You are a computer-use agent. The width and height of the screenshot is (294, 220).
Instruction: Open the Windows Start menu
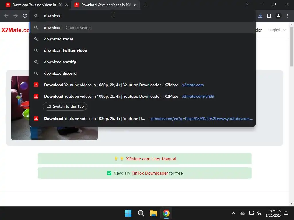(x=128, y=213)
